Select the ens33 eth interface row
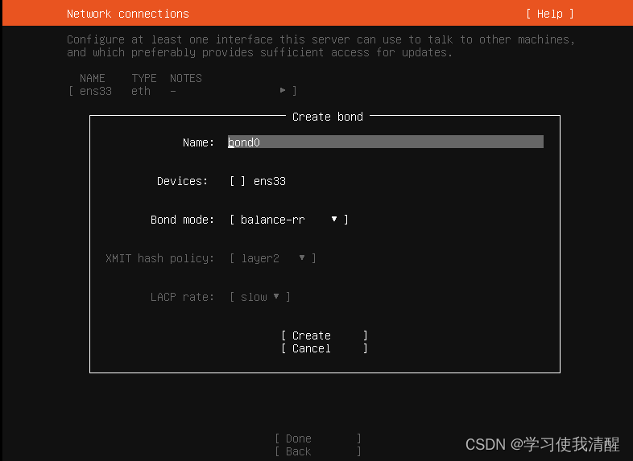 click(x=183, y=91)
